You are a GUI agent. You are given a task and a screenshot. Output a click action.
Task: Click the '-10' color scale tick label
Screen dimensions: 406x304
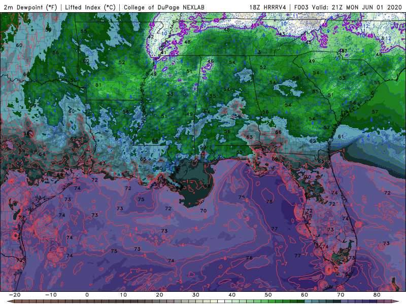tap(51, 295)
